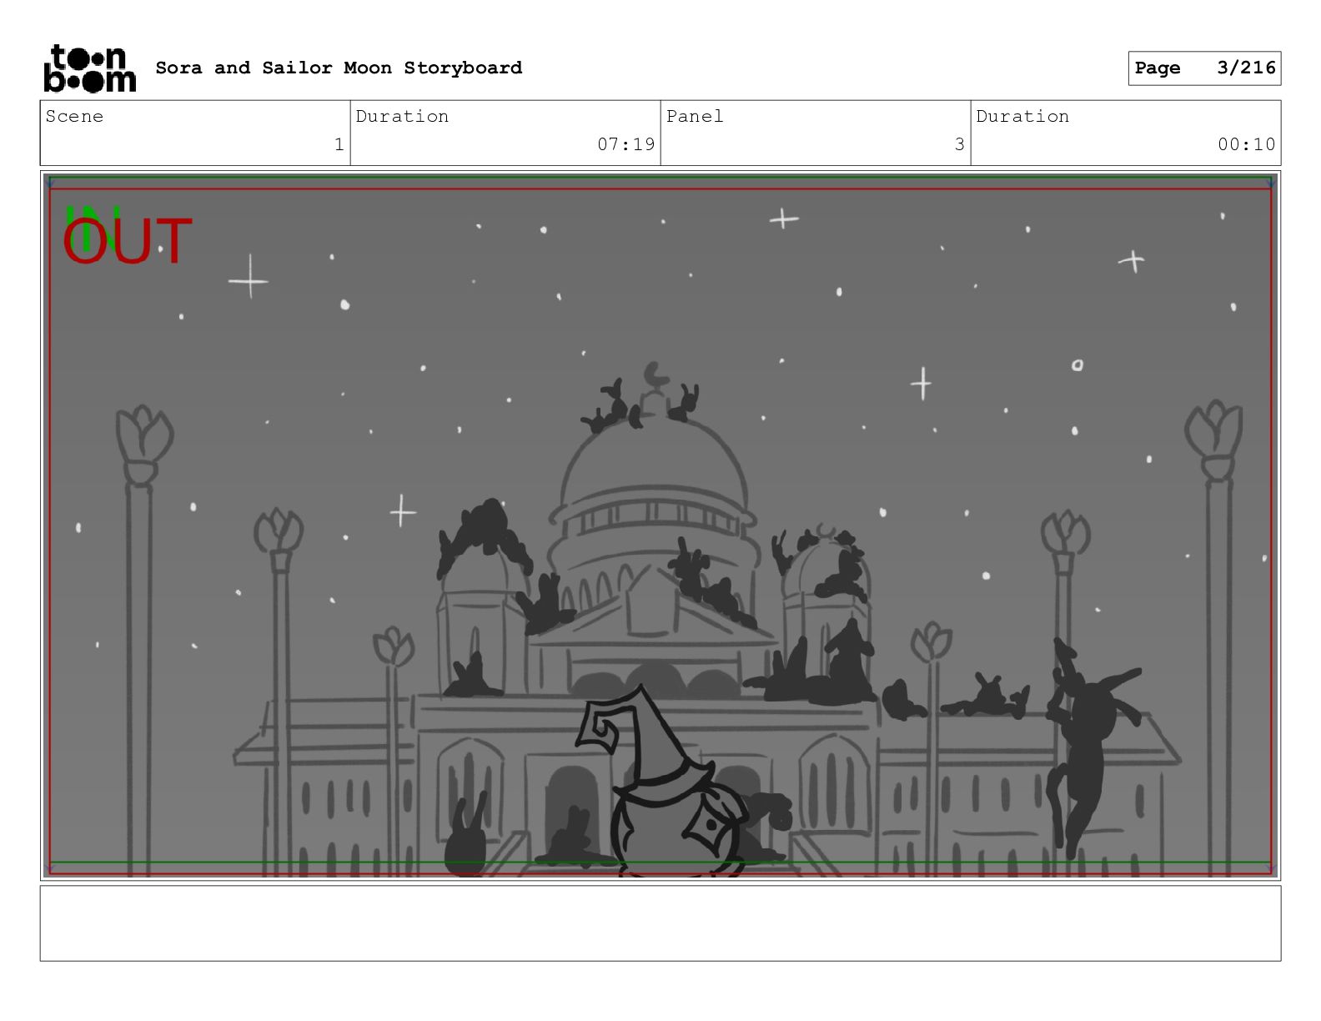Select the "Panel" header label
1321x1021 pixels.
point(695,116)
